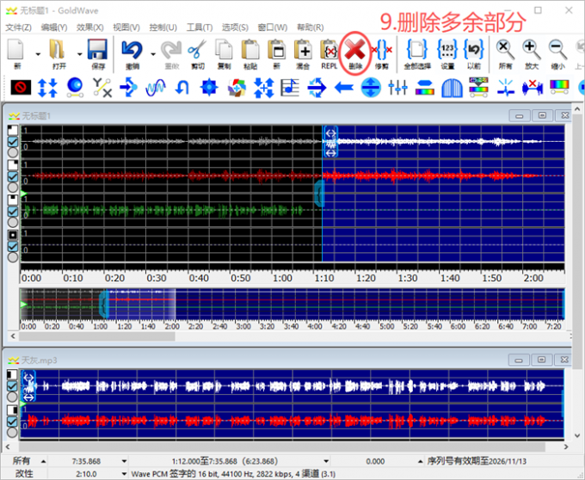Click the round button under green channel in 无标题1

(13, 222)
